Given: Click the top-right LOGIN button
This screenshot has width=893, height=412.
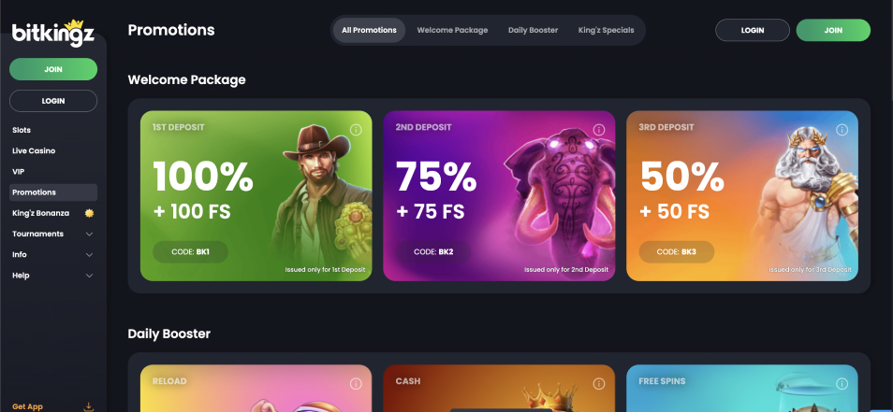Looking at the screenshot, I should coord(753,30).
